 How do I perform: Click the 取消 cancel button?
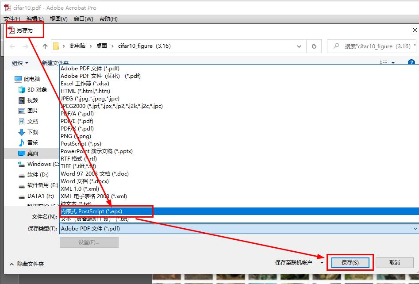(x=394, y=262)
